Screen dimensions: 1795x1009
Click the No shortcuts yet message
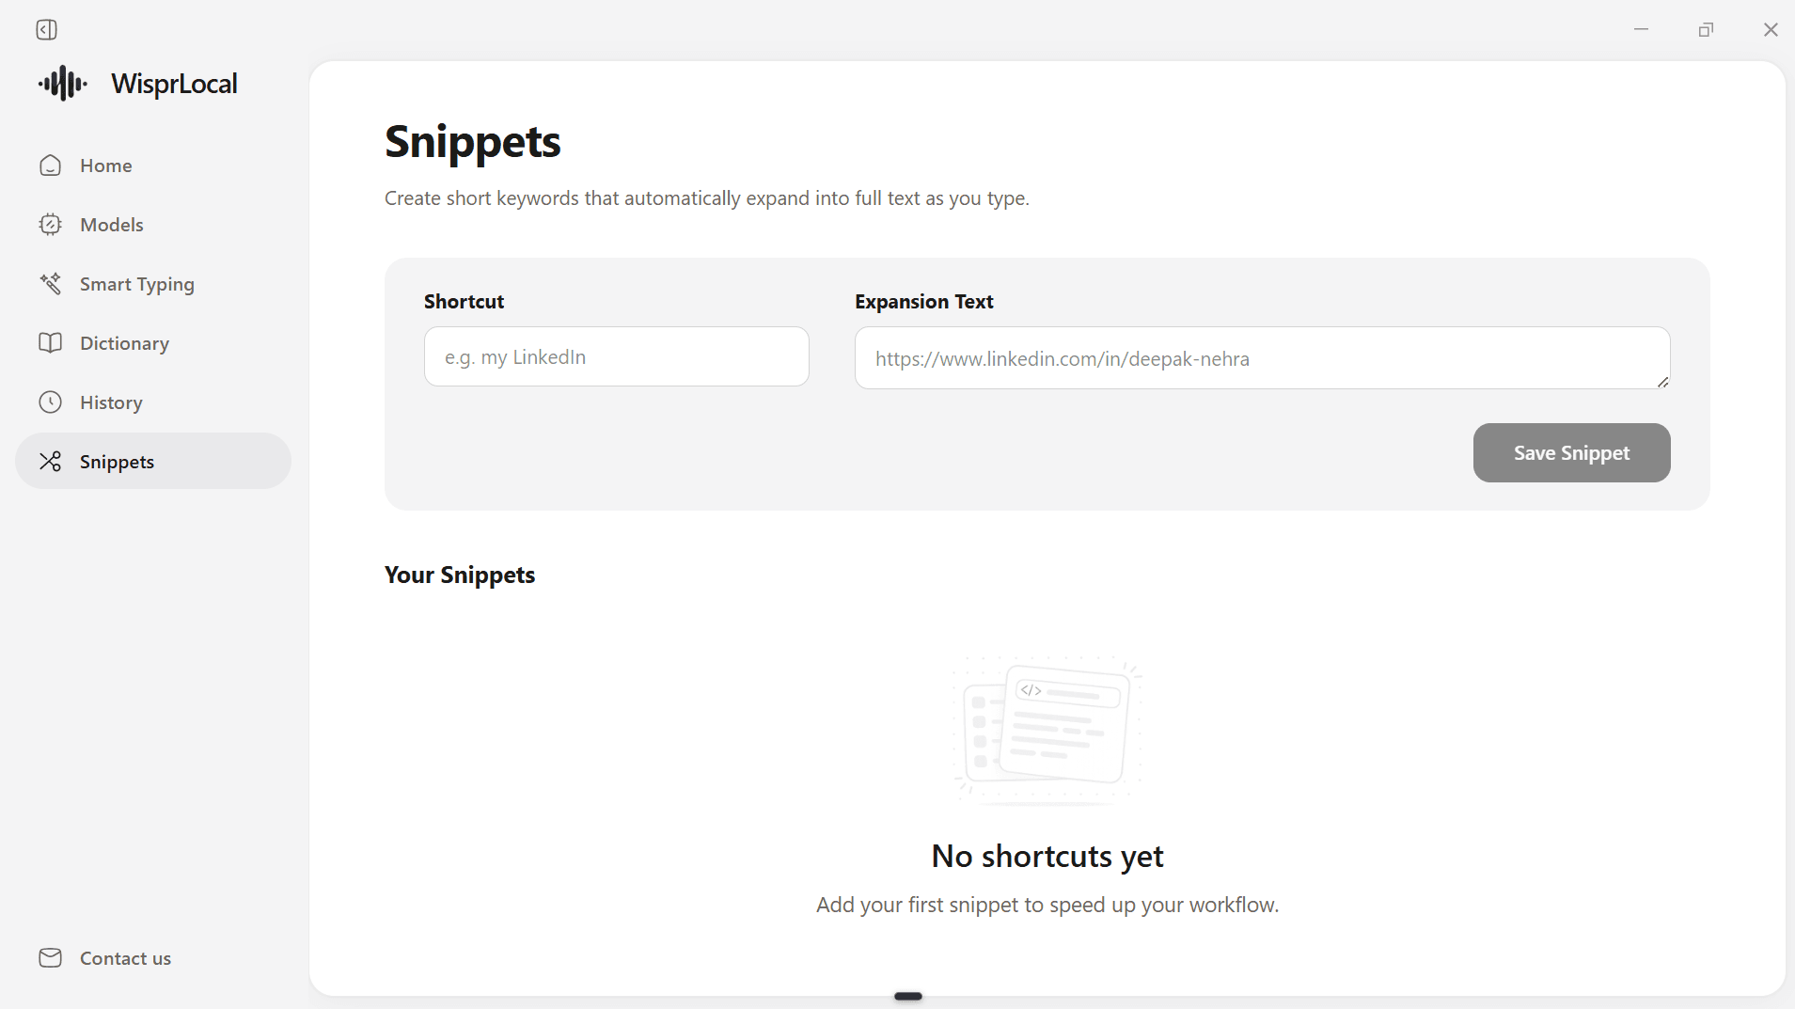pos(1047,857)
